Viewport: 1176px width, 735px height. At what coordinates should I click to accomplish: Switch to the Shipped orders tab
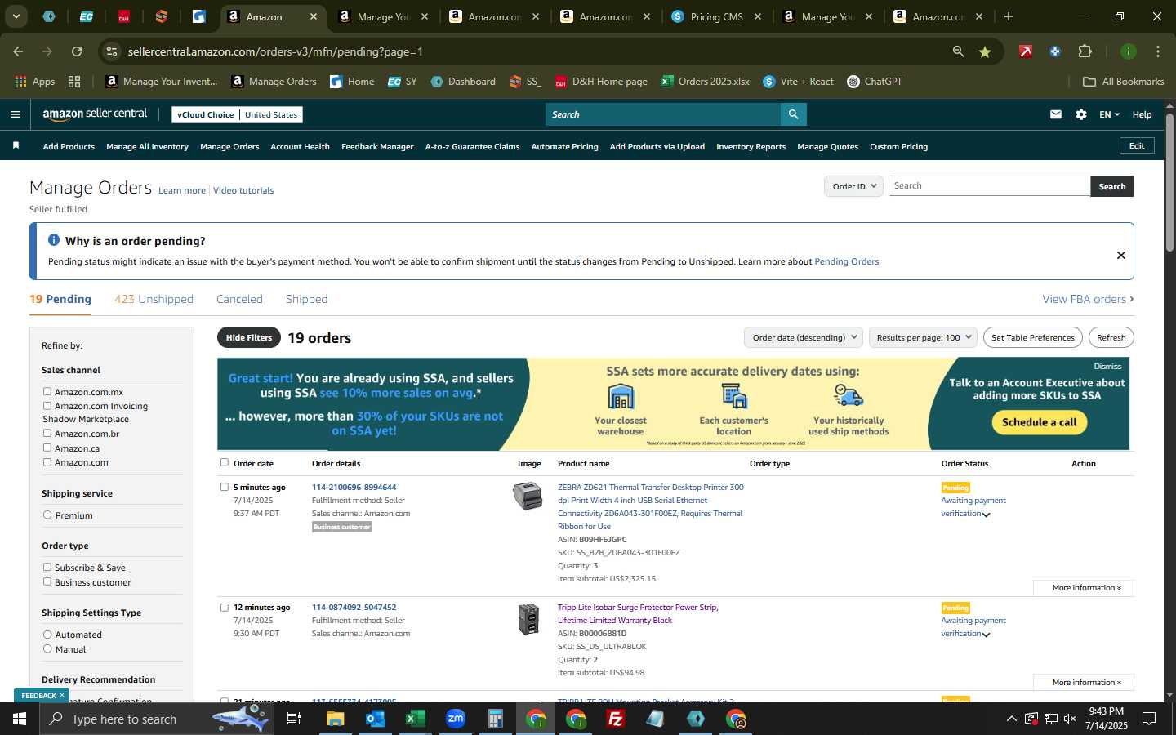pyautogui.click(x=306, y=300)
